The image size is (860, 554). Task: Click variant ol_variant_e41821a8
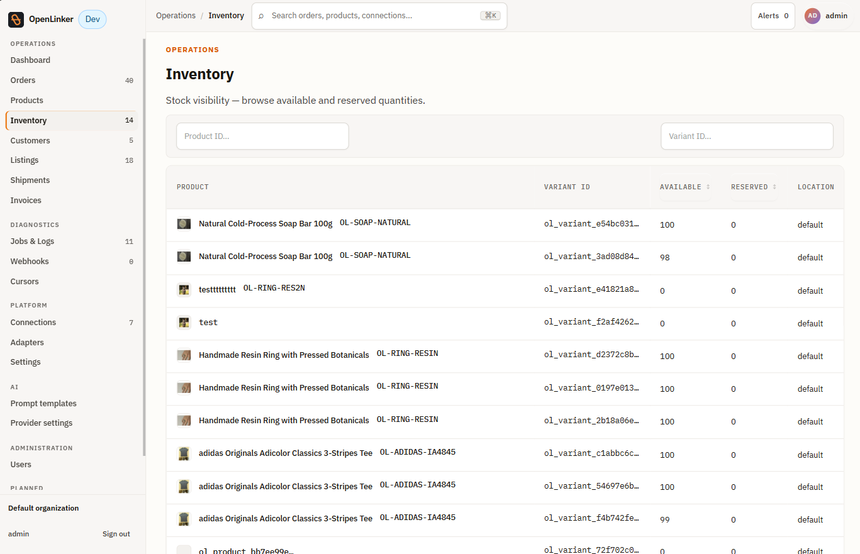click(x=591, y=291)
